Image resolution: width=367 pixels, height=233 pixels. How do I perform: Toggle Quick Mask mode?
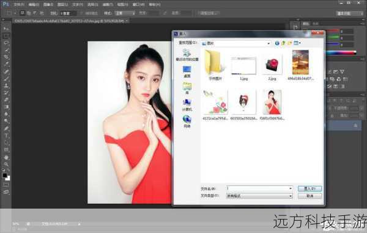click(6, 185)
